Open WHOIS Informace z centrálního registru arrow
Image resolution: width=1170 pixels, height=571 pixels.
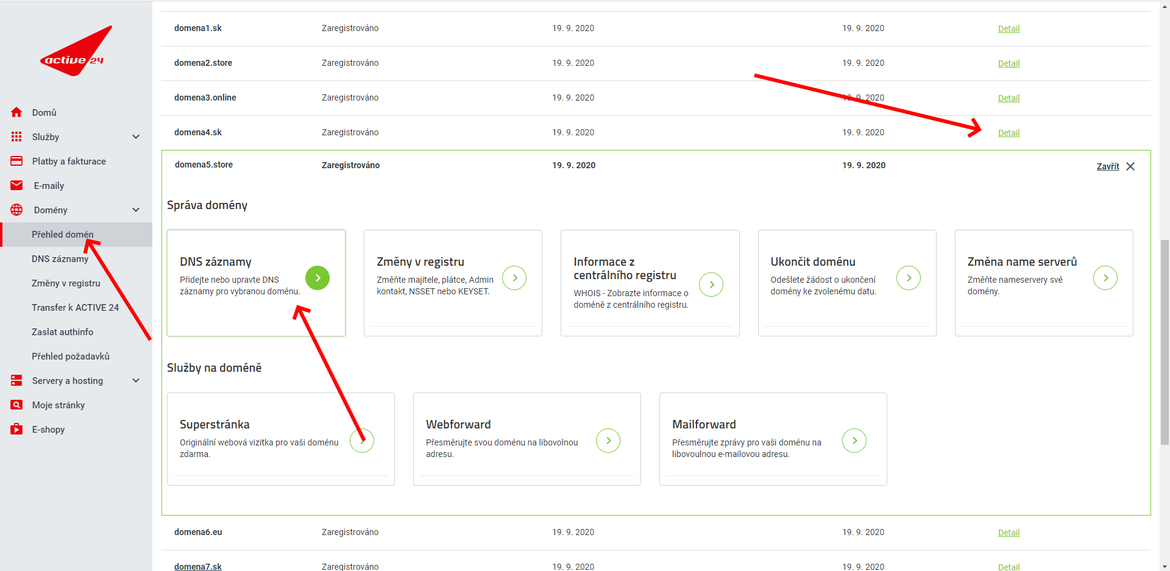click(711, 285)
